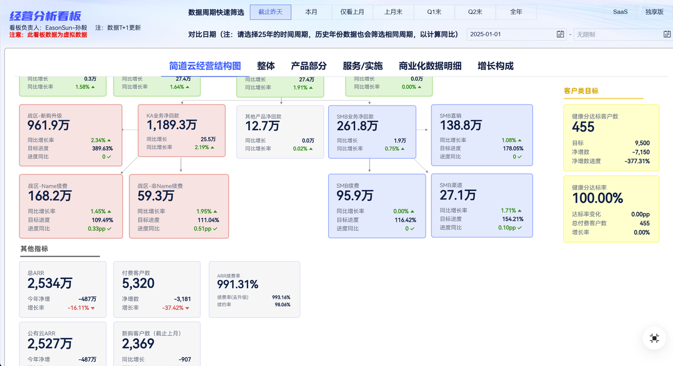Open the 商业化数据明细 tab
The height and width of the screenshot is (366, 673).
(x=430, y=66)
